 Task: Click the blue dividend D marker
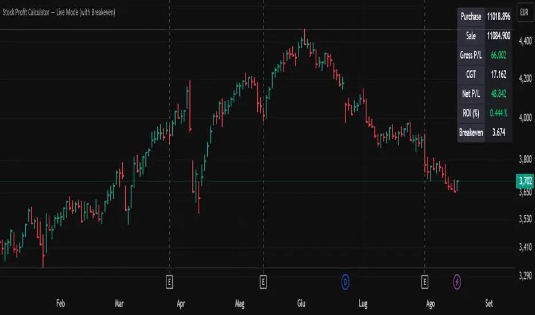click(x=346, y=282)
